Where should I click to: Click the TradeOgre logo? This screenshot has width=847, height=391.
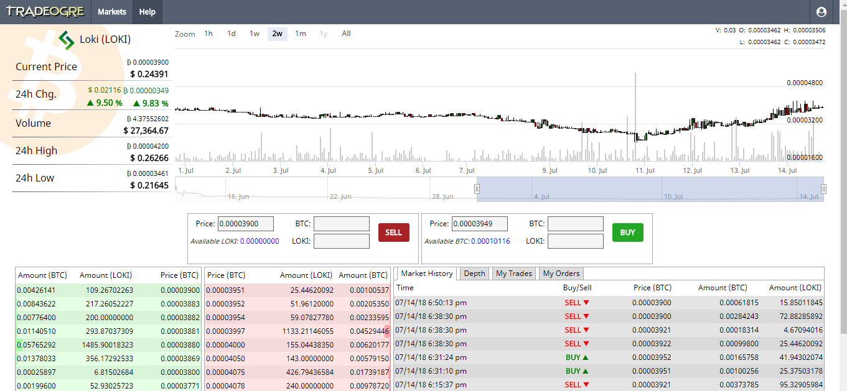coord(45,12)
